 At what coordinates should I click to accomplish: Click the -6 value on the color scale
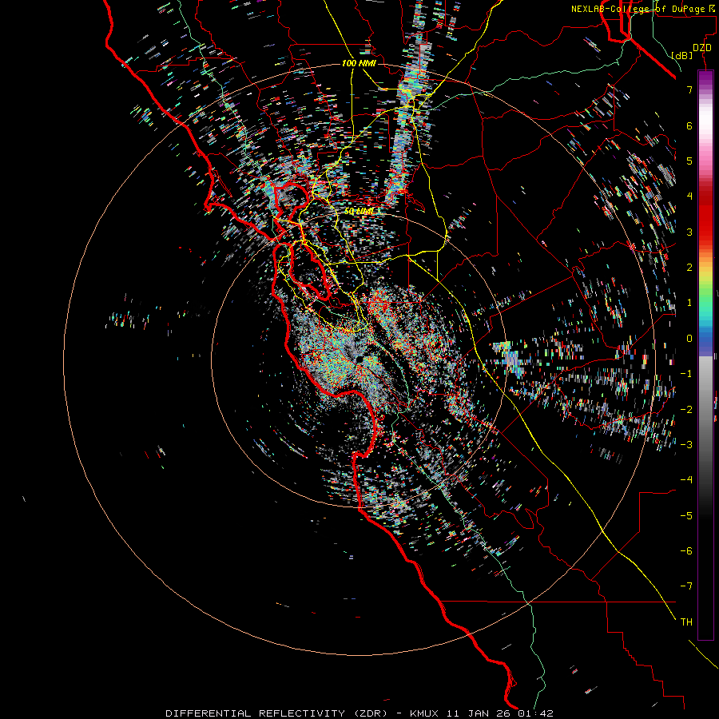point(686,551)
